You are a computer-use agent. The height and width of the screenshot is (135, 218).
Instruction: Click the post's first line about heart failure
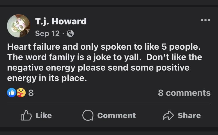click(104, 46)
